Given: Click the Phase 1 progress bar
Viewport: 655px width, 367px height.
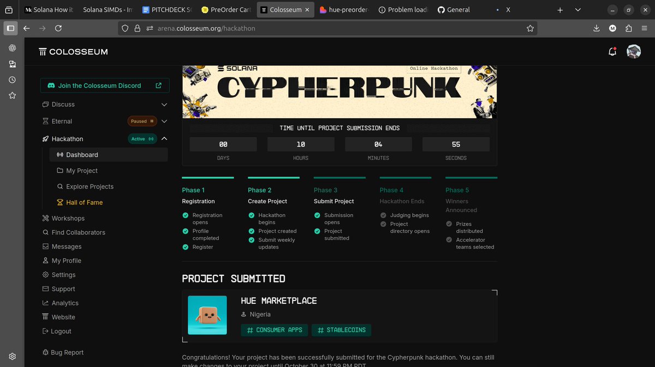Looking at the screenshot, I should pos(208,178).
